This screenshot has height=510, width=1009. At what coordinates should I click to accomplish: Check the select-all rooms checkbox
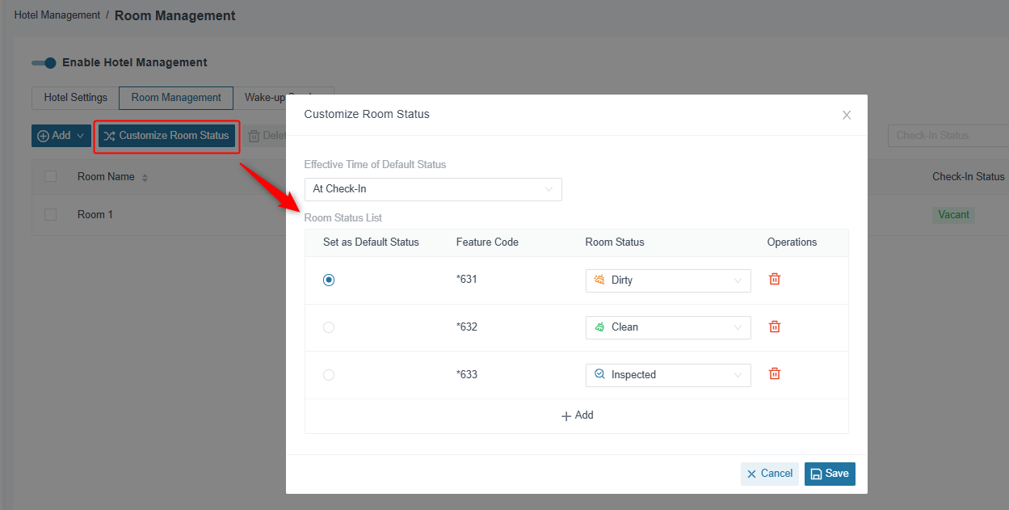[51, 176]
